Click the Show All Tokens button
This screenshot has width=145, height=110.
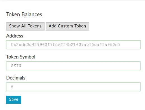click(25, 26)
